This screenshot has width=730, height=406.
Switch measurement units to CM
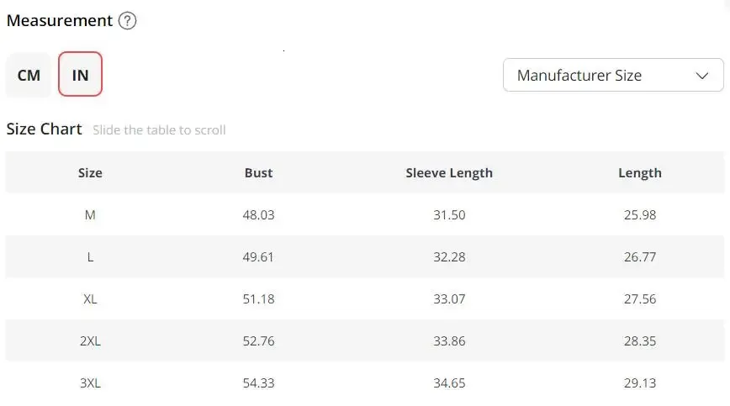(x=29, y=75)
